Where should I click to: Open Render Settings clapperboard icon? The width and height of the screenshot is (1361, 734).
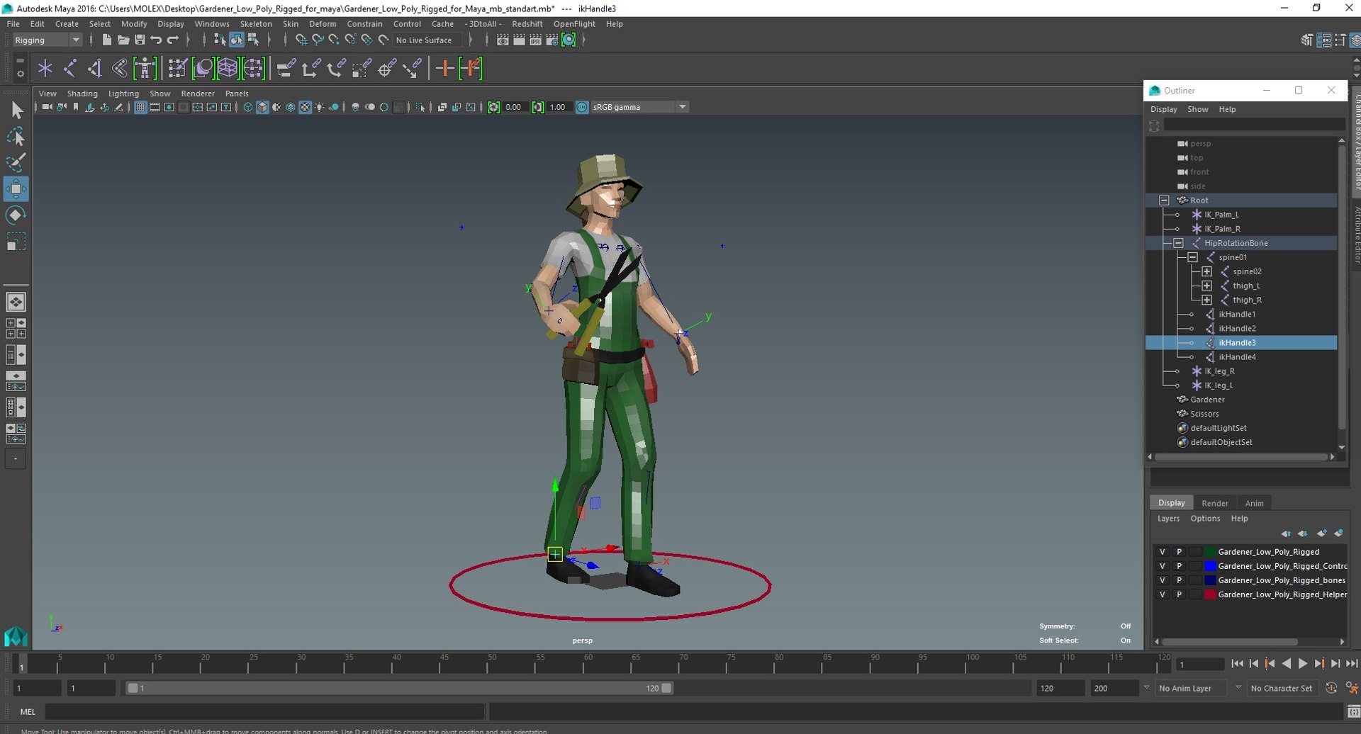[552, 40]
